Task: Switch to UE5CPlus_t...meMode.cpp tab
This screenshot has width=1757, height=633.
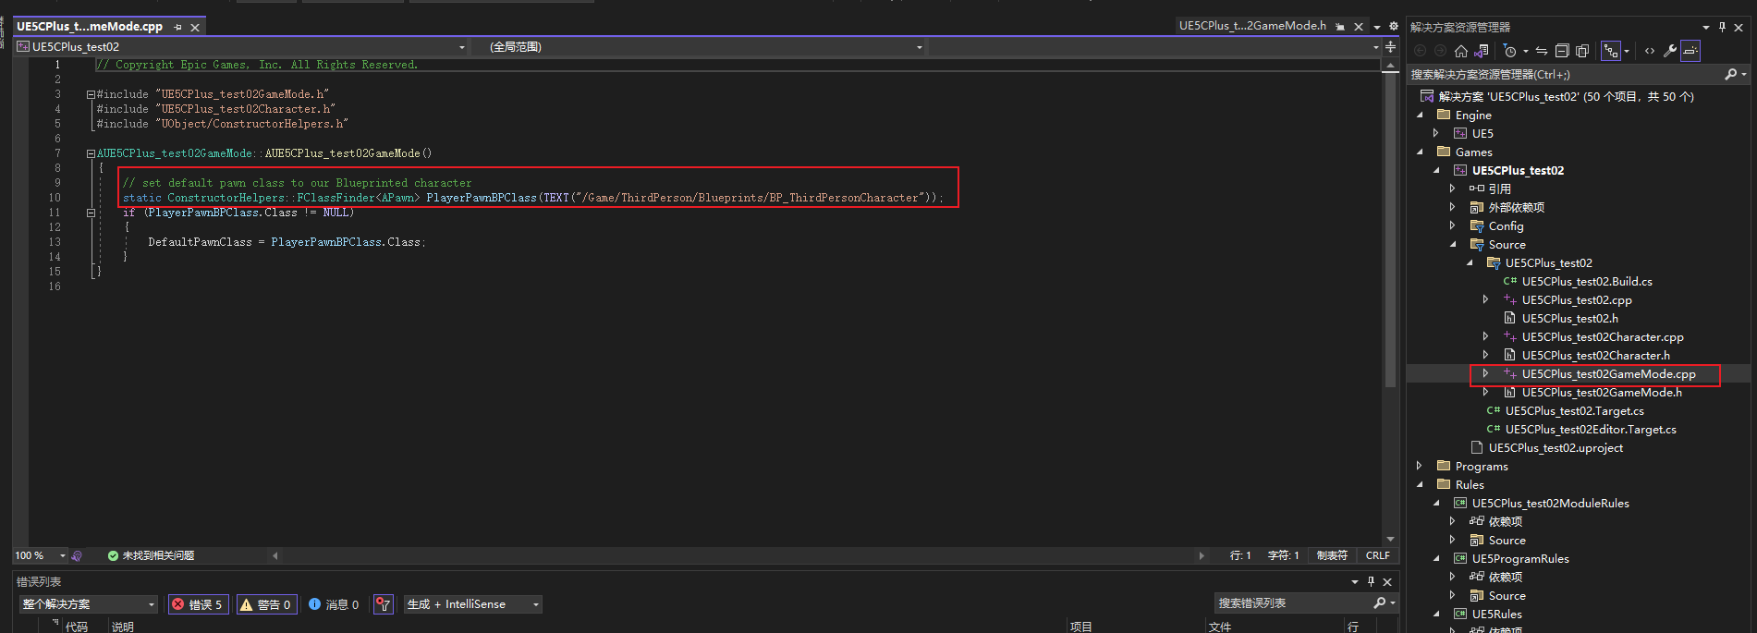Action: (x=90, y=27)
